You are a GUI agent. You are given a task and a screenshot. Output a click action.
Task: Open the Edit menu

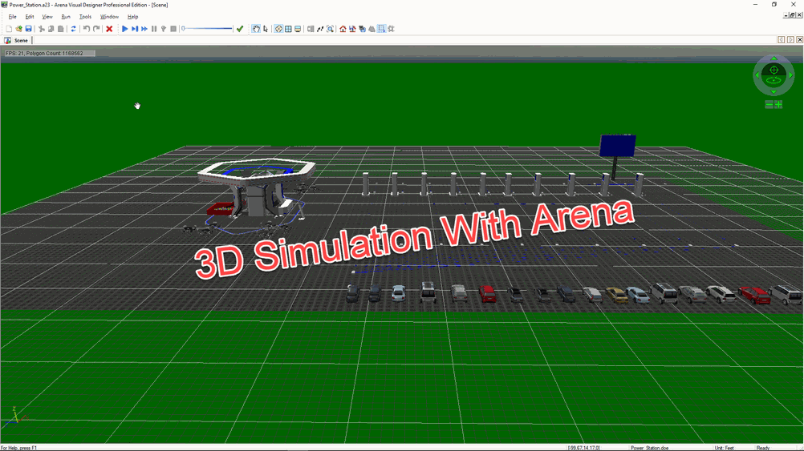click(29, 17)
